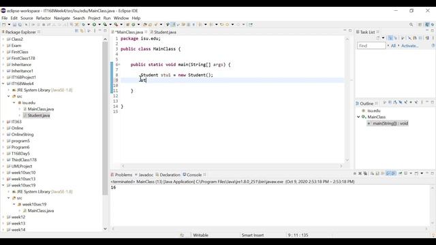Screen dimensions: 436x245
Task: Click the New file wizard toolbar icon
Action: pos(3,24)
